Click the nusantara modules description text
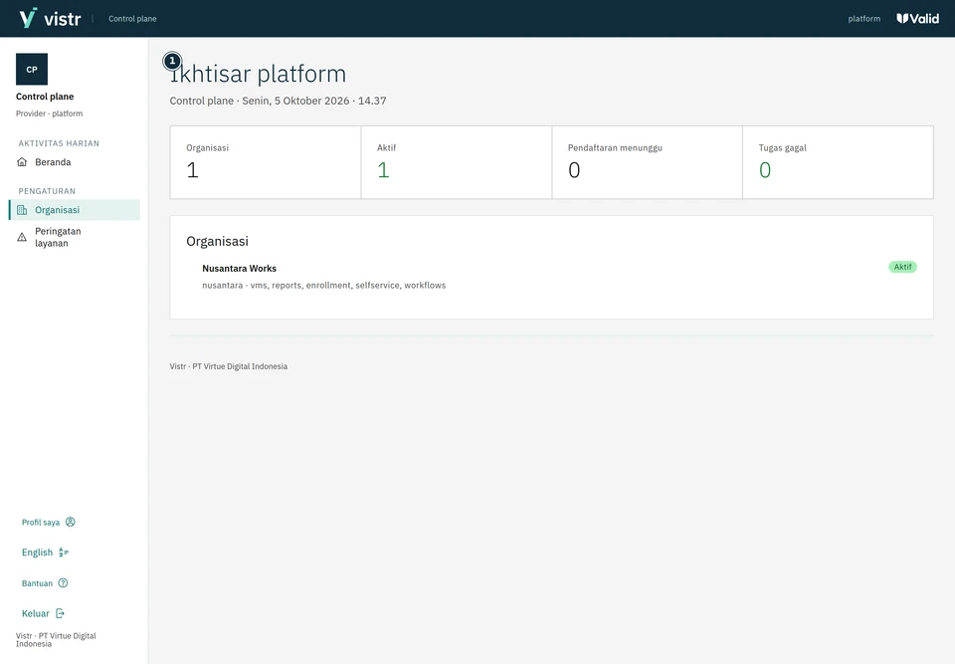The height and width of the screenshot is (664, 955). (324, 286)
